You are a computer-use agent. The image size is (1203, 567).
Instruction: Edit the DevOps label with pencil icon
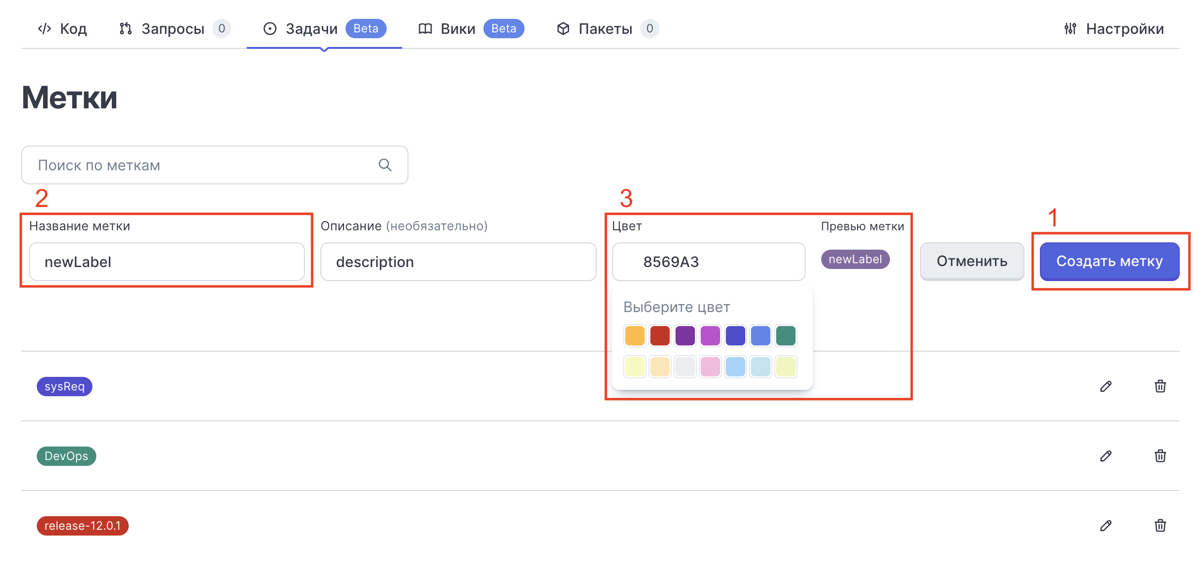[x=1106, y=456]
